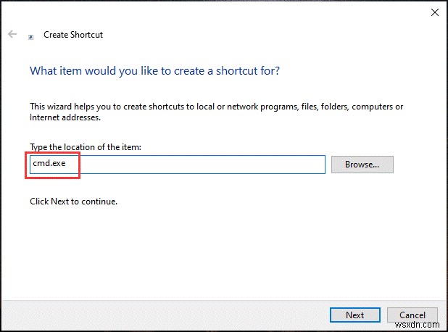The image size is (448, 332).
Task: Click the heading "What item would you like to create a shortcut for?"
Action: (154, 71)
